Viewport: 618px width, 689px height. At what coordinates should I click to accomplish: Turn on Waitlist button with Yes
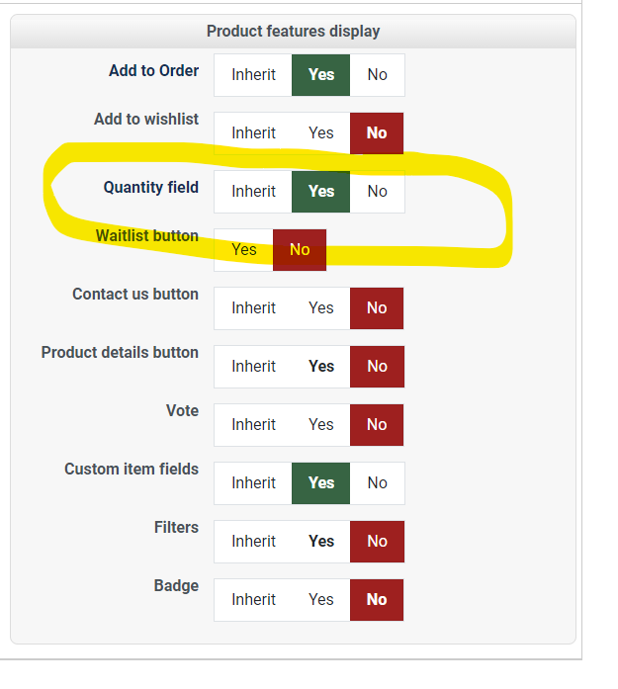(x=244, y=250)
